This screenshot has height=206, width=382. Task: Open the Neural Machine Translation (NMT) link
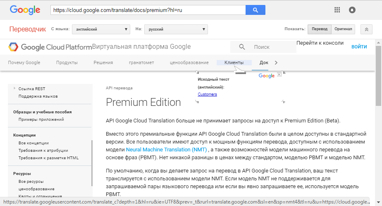point(166,150)
